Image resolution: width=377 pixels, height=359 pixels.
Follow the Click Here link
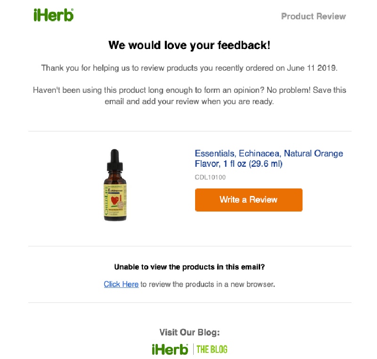pyautogui.click(x=121, y=284)
